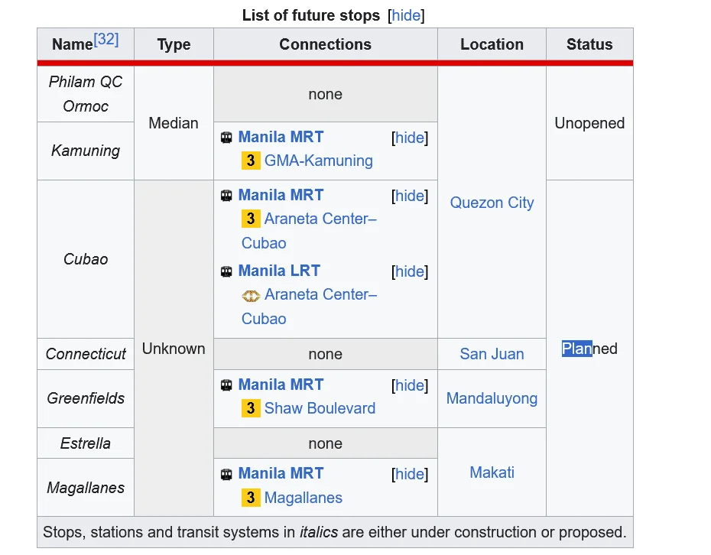Click the yellow line 3 badge beside the Magallanes link

251,498
